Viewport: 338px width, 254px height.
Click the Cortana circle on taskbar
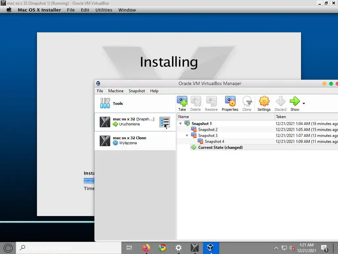pyautogui.click(x=8, y=248)
